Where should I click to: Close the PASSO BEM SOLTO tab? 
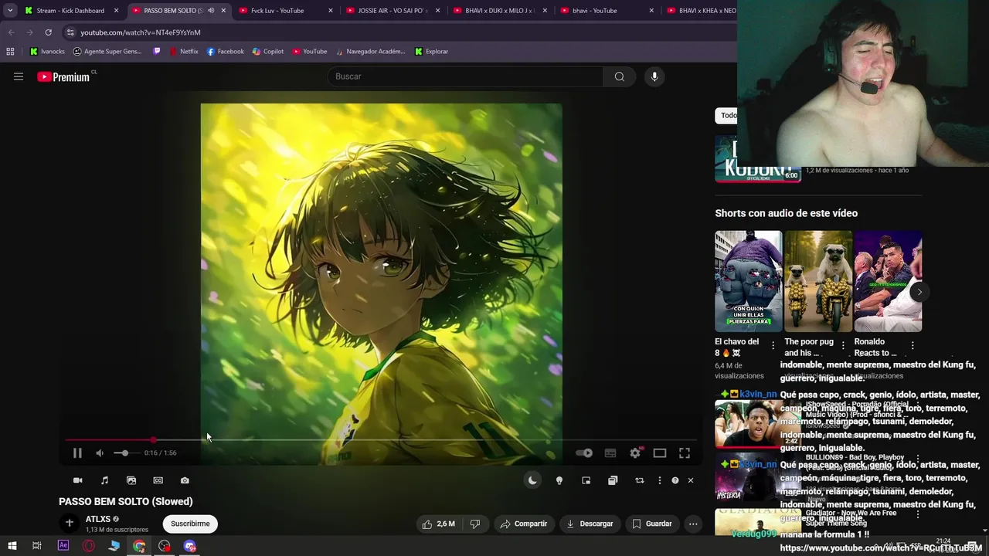(x=223, y=10)
